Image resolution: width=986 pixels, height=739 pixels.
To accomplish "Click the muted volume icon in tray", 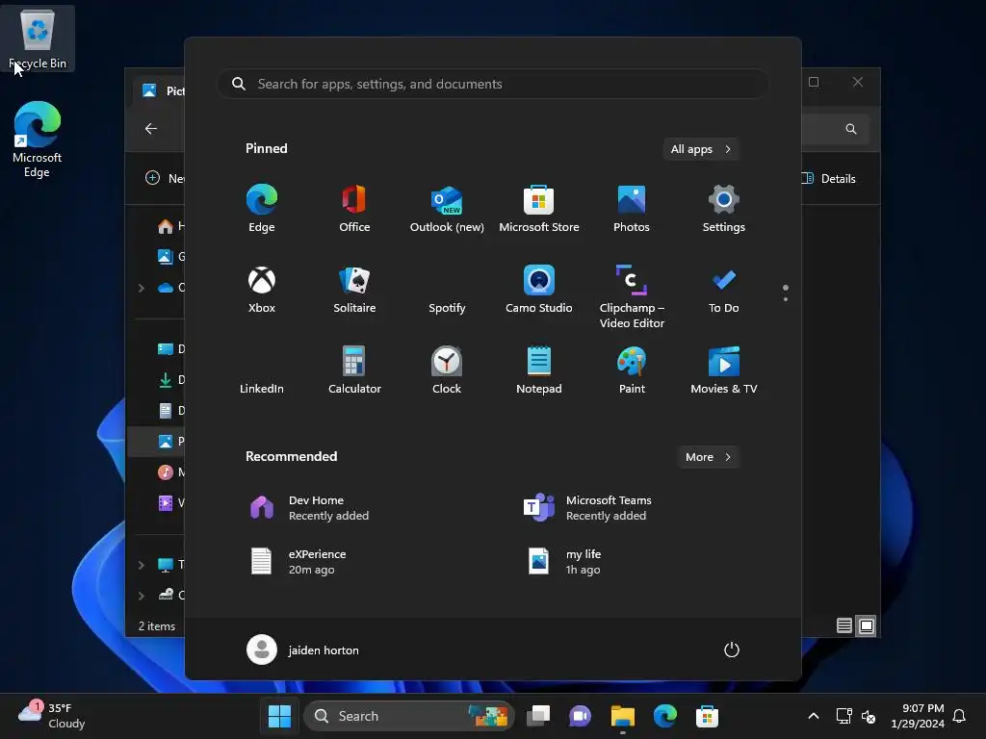I will 869,716.
